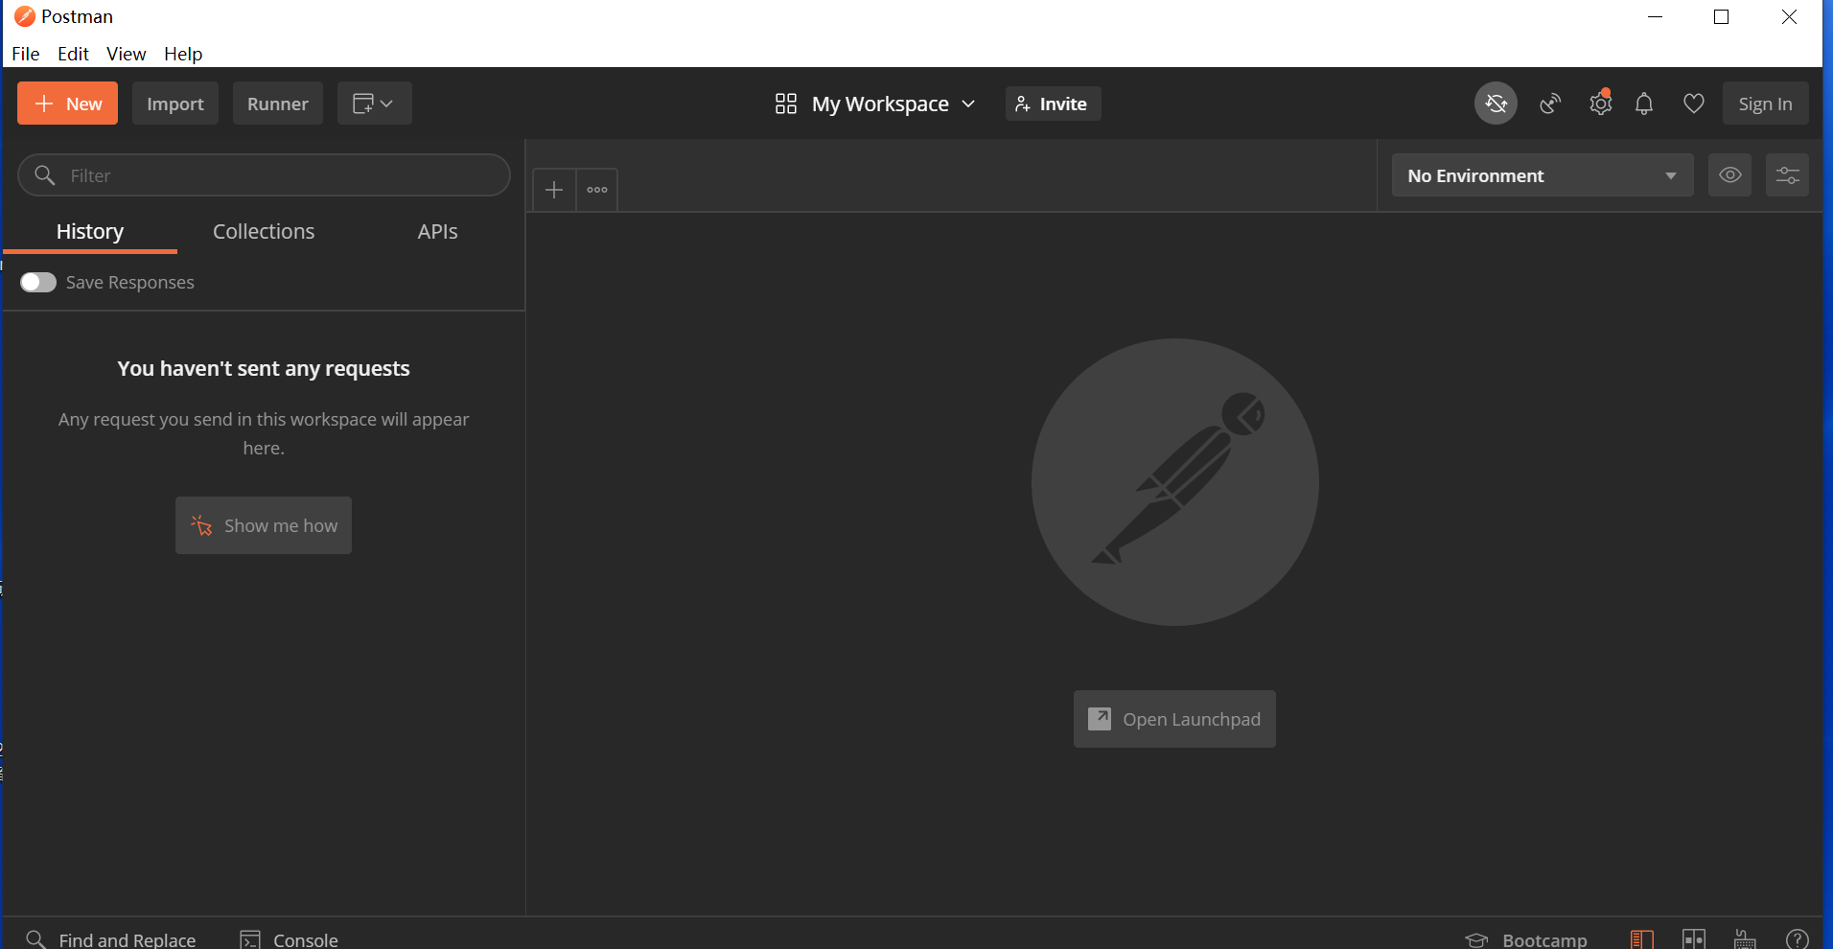Launch the collection Runner
This screenshot has width=1833, height=949.
click(278, 104)
